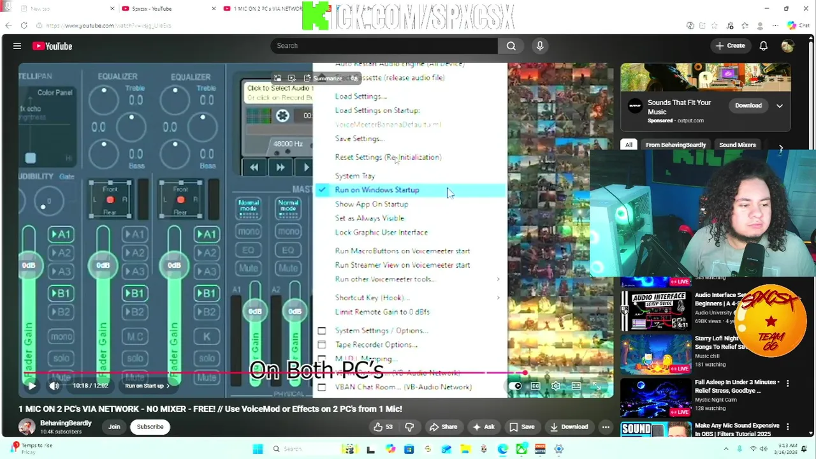816x459 pixels.
Task: Like the video with thumbs up
Action: point(383,426)
